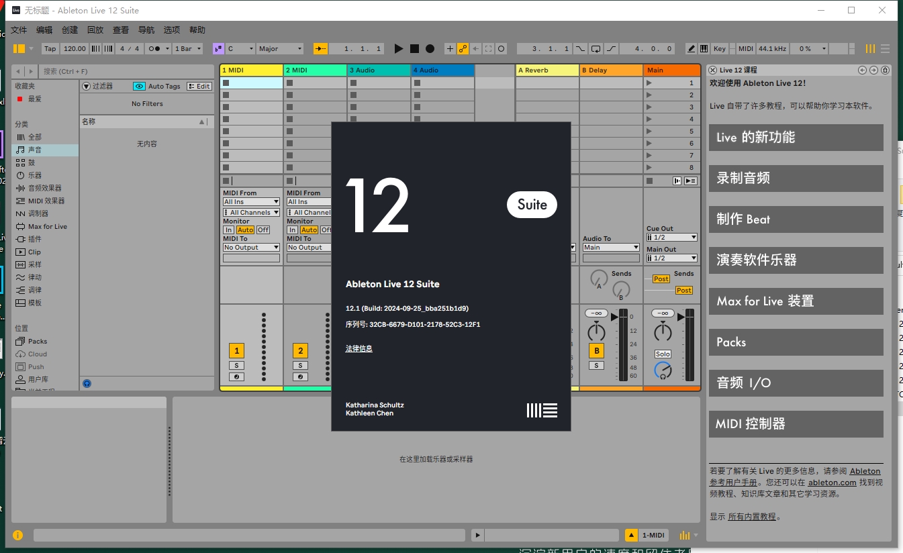Click the Session Record circle button
Screen dimensions: 903x553
pyautogui.click(x=502, y=48)
